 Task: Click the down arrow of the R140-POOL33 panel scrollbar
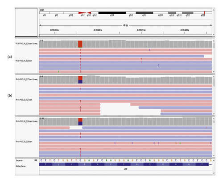[x=214, y=114]
